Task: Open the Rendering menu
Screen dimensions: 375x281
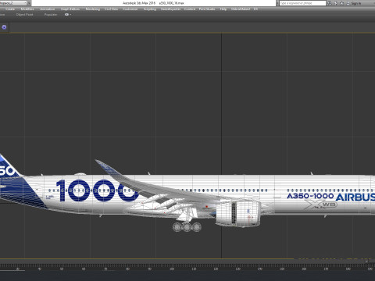Action: click(x=93, y=9)
